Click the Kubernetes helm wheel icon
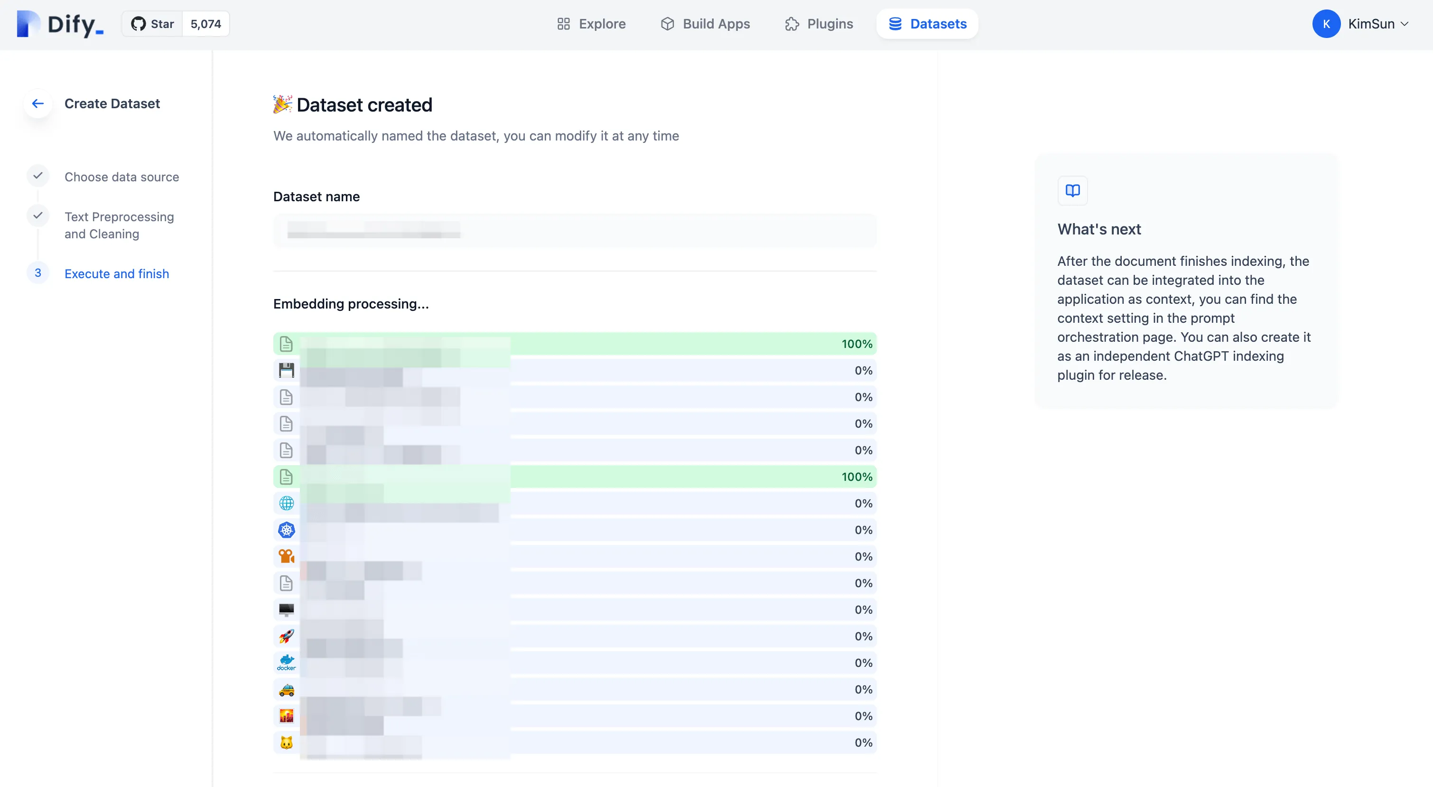The height and width of the screenshot is (787, 1433). tap(287, 530)
